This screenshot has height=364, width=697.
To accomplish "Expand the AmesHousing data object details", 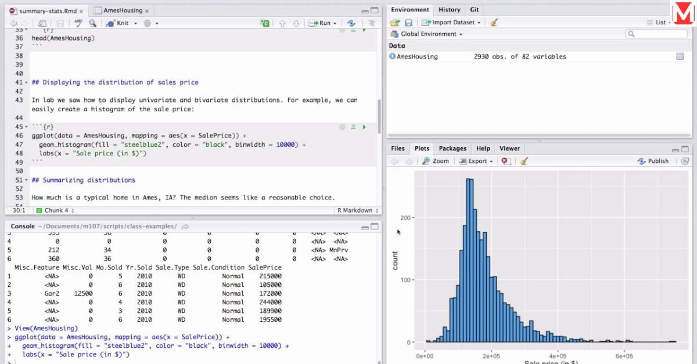I will point(392,57).
